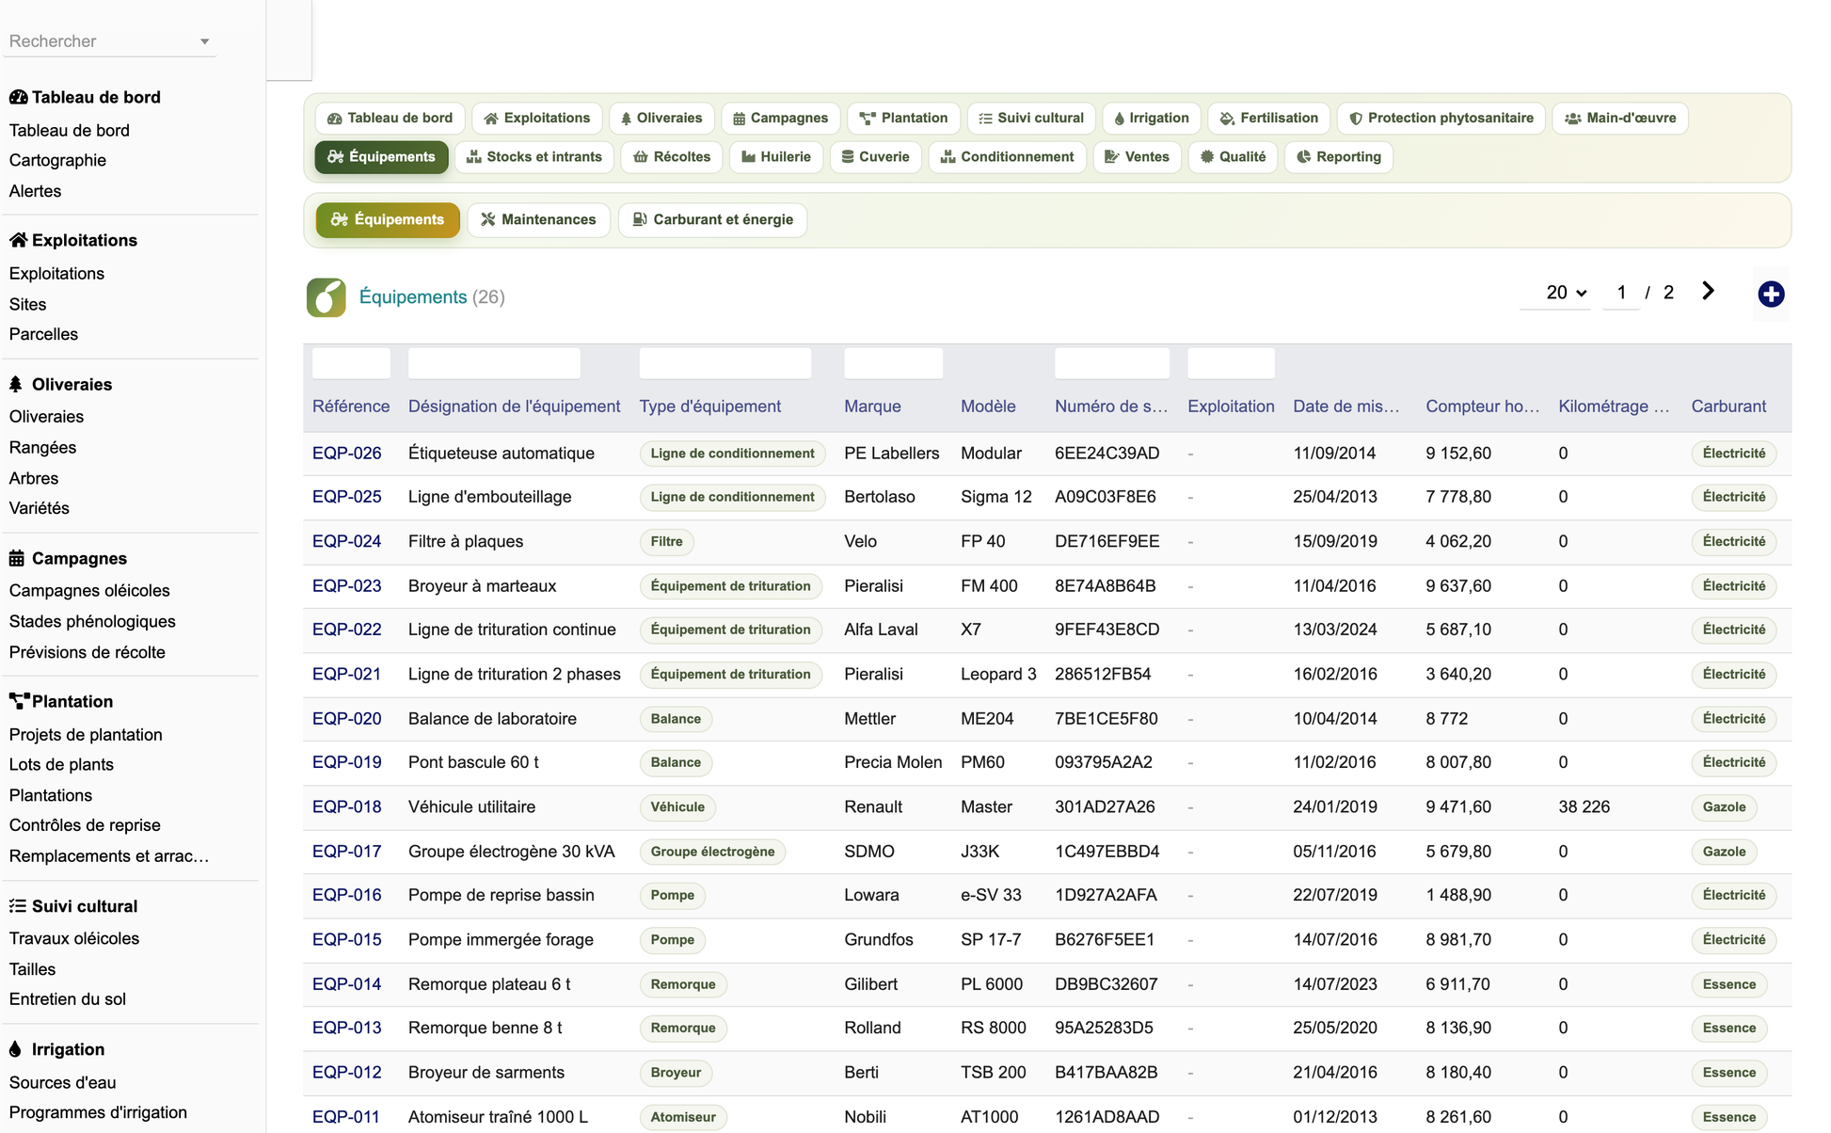Open Stades phénologiques in the sidebar
Image resolution: width=1831 pixels, height=1133 pixels.
click(x=92, y=622)
